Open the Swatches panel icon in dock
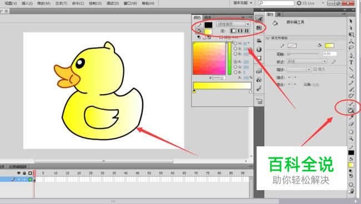 pyautogui.click(x=259, y=28)
